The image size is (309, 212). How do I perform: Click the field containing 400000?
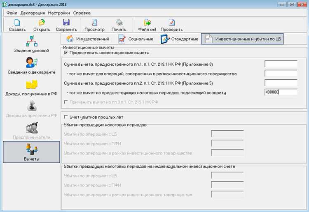point(281,92)
